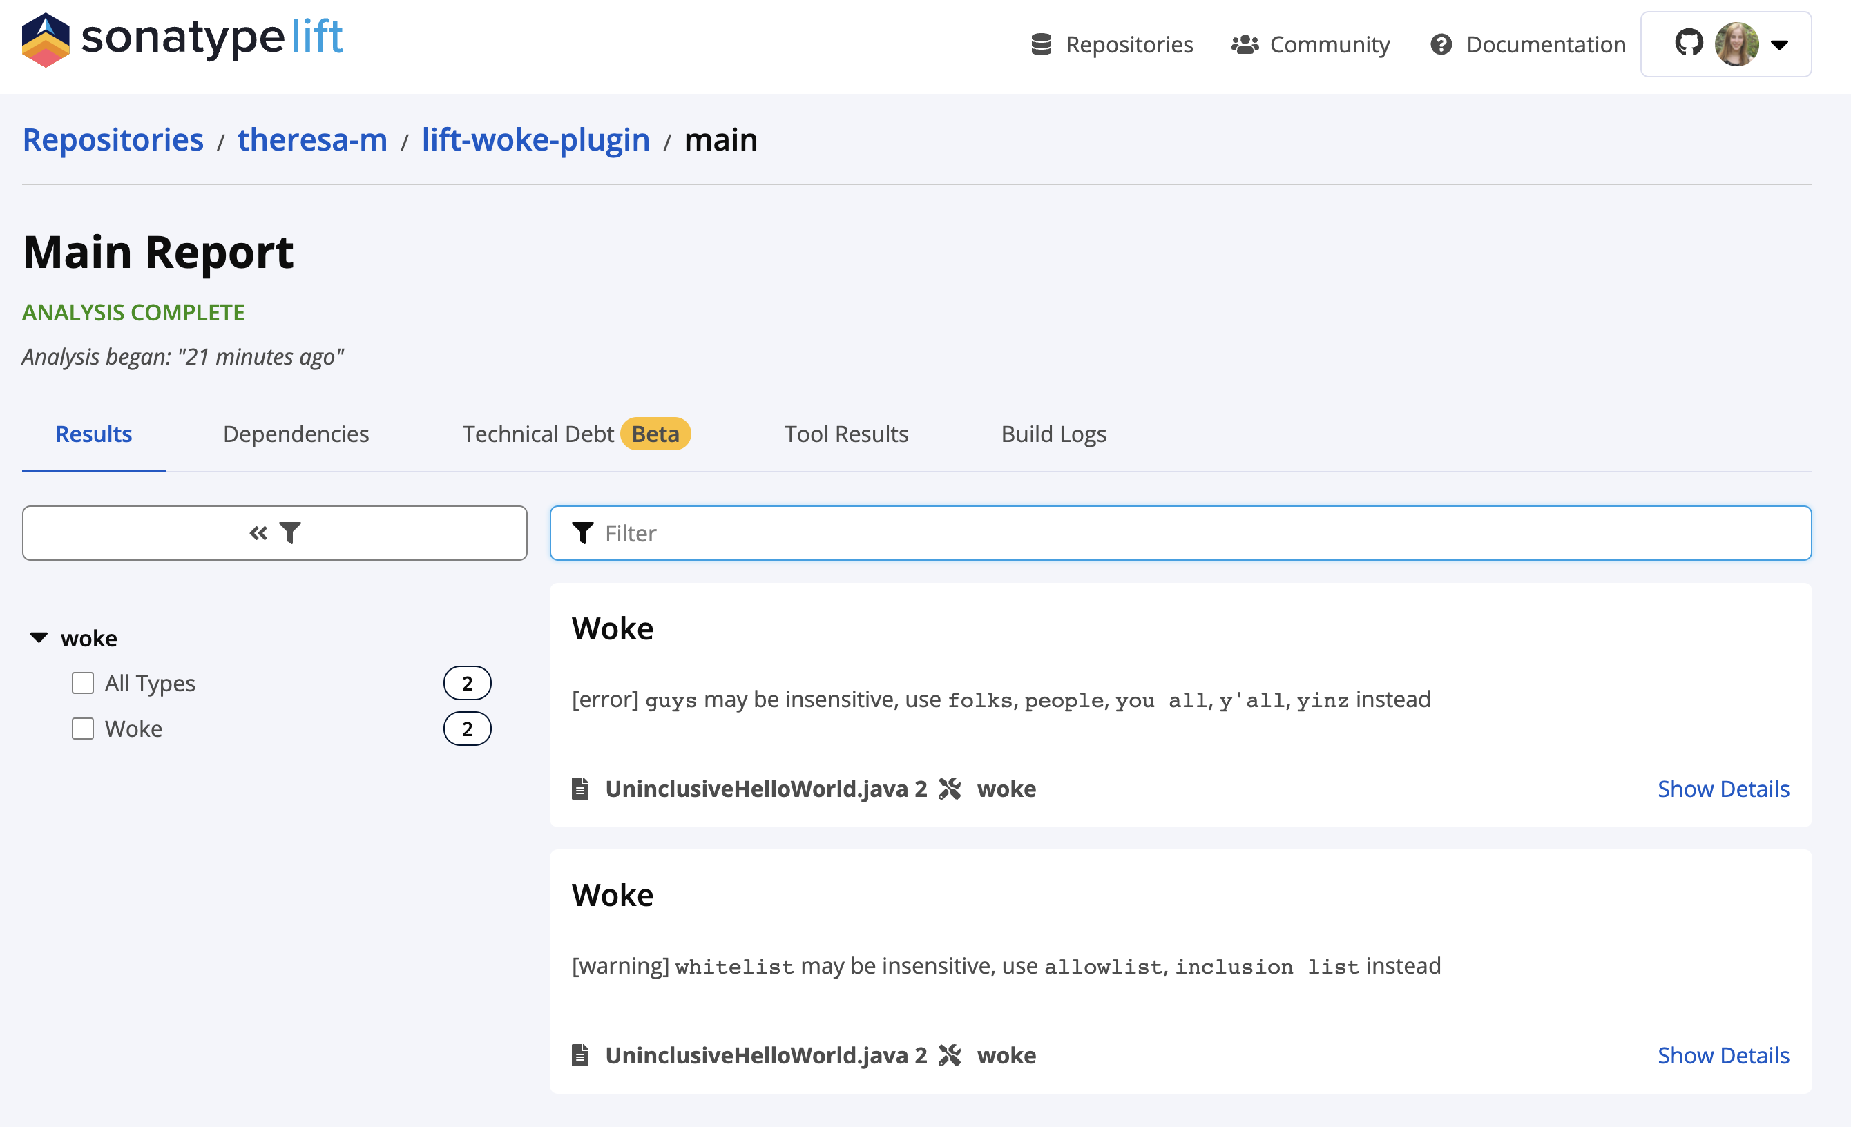Focus the Filter input field
Image resolution: width=1851 pixels, height=1127 pixels.
pos(1181,532)
